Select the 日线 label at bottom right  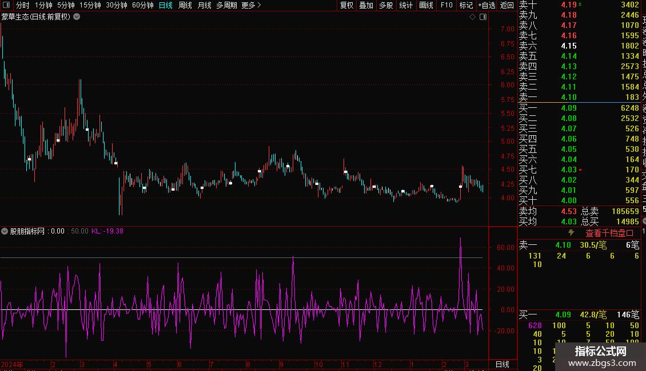pos(502,364)
